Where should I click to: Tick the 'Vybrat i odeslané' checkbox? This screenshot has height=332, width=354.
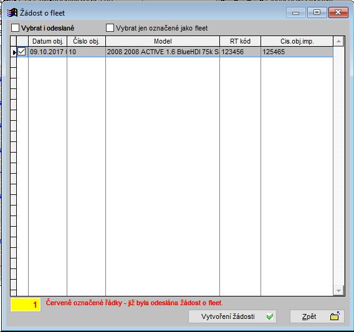click(x=15, y=28)
